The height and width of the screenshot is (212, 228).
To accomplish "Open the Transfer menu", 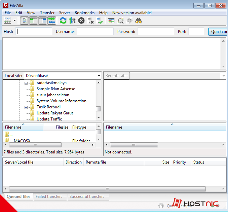I will [47, 13].
